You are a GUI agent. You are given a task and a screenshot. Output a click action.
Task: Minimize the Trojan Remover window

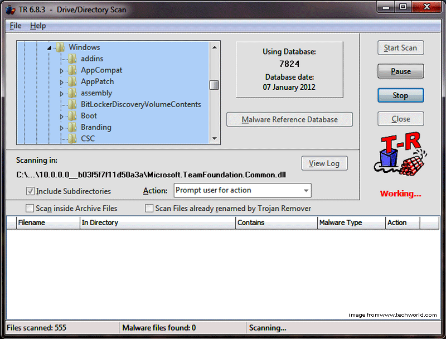point(386,7)
